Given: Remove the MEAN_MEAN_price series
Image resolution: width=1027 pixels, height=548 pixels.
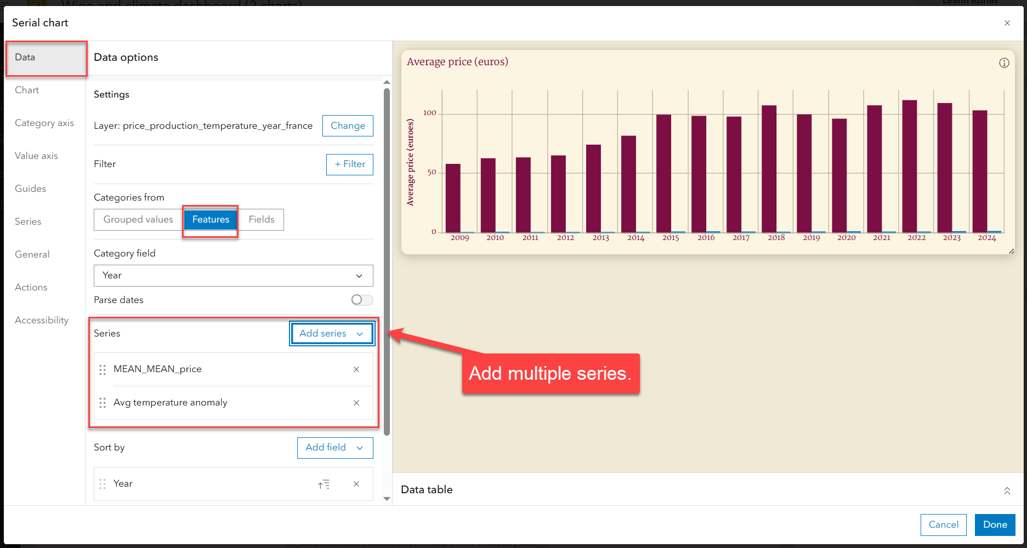Looking at the screenshot, I should pyautogui.click(x=356, y=369).
